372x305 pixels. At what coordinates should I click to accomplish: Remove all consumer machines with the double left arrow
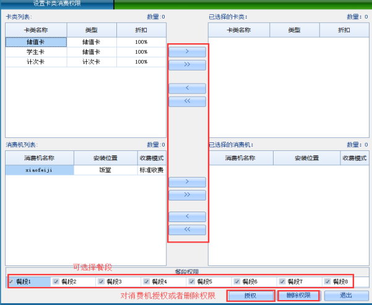(187, 230)
